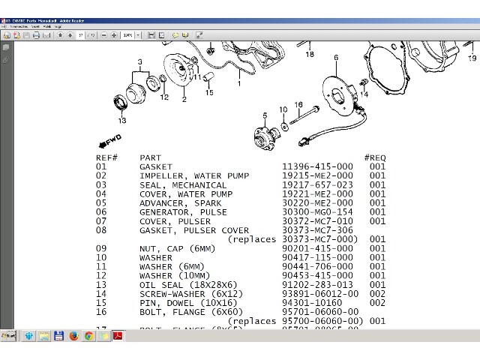Click the Windows Start button
Viewport: 480px width, 360px height.
pos(9,336)
